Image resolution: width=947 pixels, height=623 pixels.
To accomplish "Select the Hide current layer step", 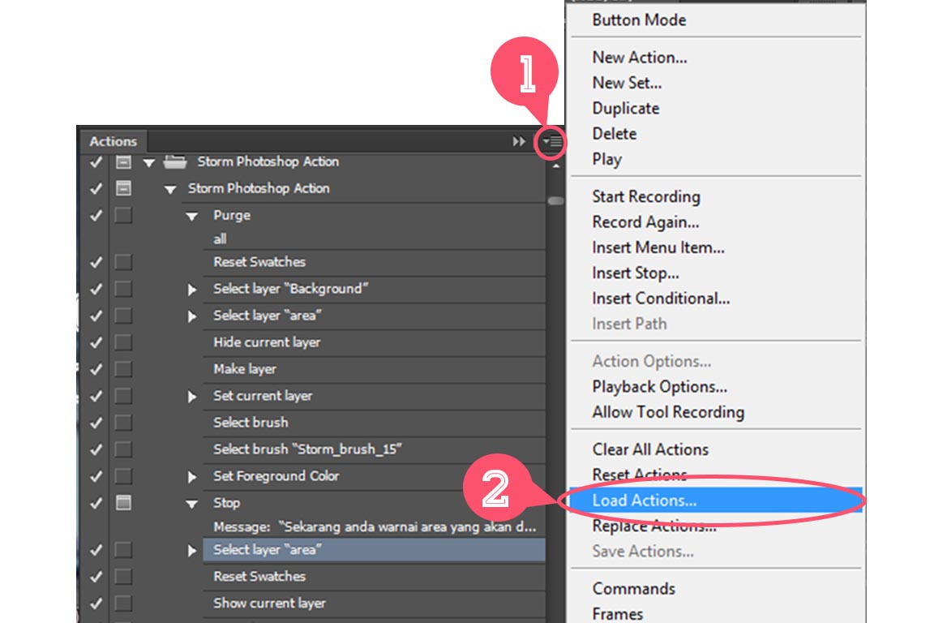I will point(374,342).
